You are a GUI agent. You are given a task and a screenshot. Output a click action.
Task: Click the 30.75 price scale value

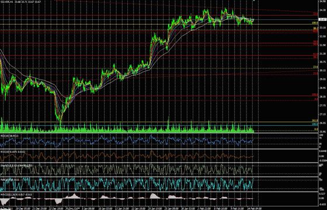[x=322, y=62]
